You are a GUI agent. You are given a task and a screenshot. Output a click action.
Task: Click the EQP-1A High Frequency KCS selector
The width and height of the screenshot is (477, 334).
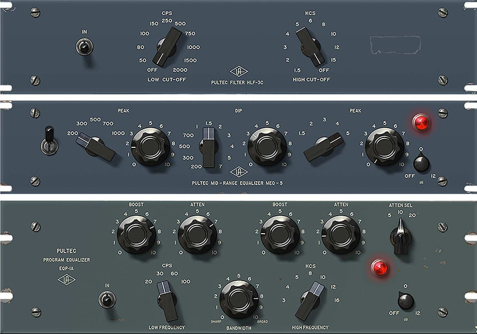(x=310, y=301)
